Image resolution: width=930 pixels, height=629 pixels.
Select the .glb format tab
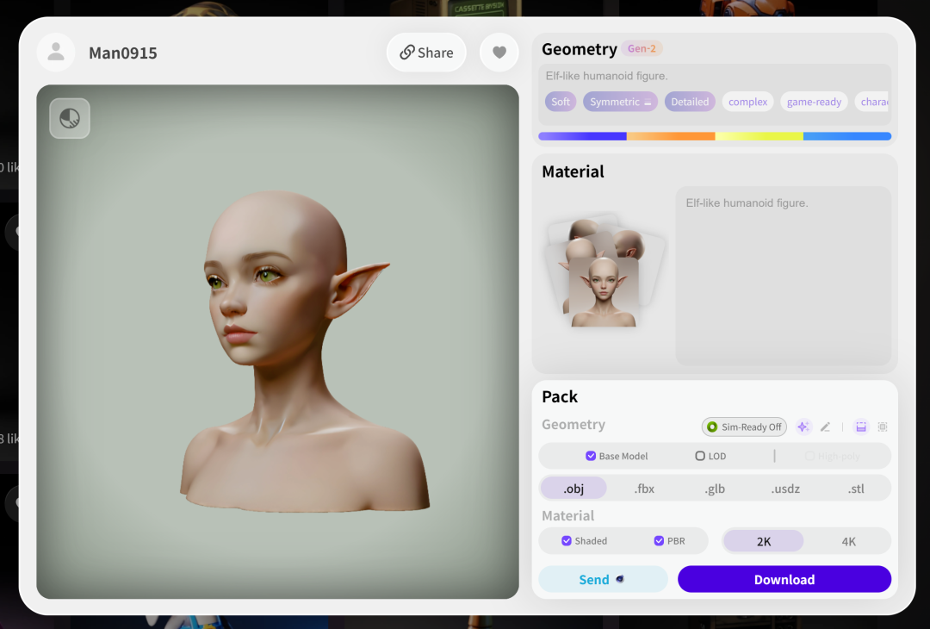coord(715,489)
